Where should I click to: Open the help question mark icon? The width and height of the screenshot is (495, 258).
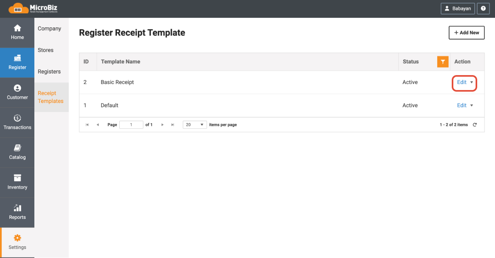click(x=483, y=8)
